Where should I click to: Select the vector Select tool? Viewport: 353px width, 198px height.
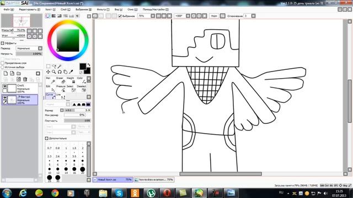[71, 89]
